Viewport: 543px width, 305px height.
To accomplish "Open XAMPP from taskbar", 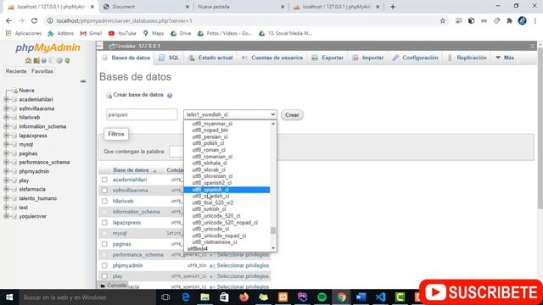I will coord(283,297).
